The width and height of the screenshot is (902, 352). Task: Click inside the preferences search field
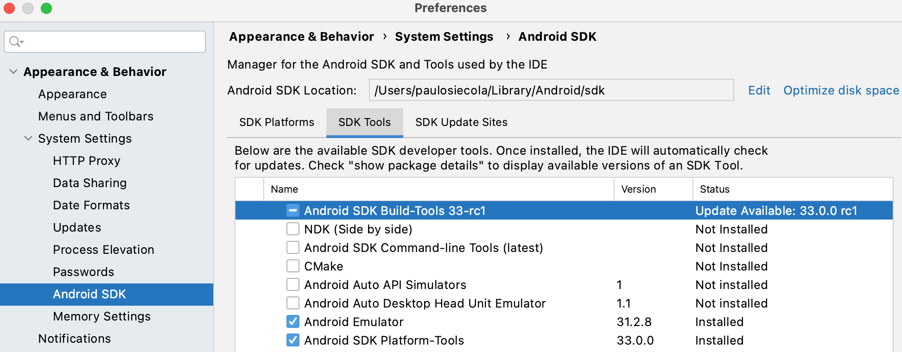(x=111, y=42)
